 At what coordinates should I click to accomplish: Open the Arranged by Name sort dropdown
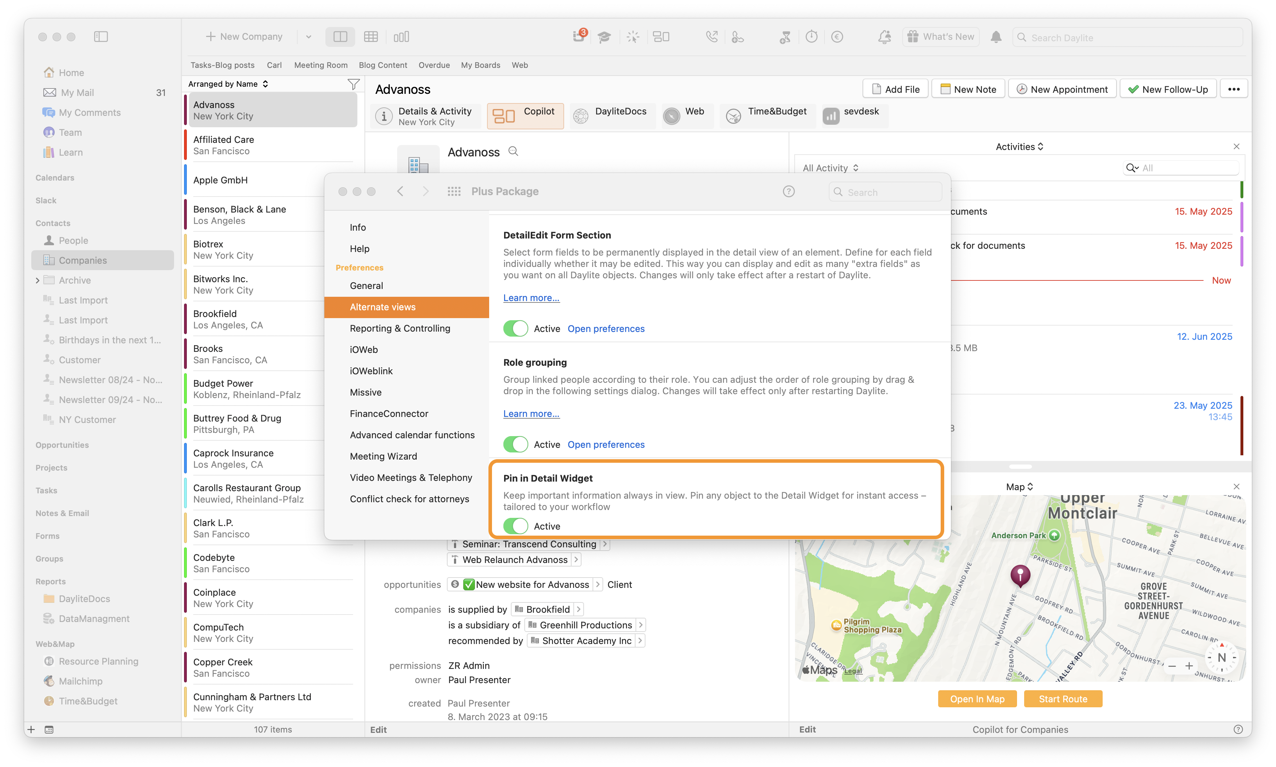coord(228,84)
